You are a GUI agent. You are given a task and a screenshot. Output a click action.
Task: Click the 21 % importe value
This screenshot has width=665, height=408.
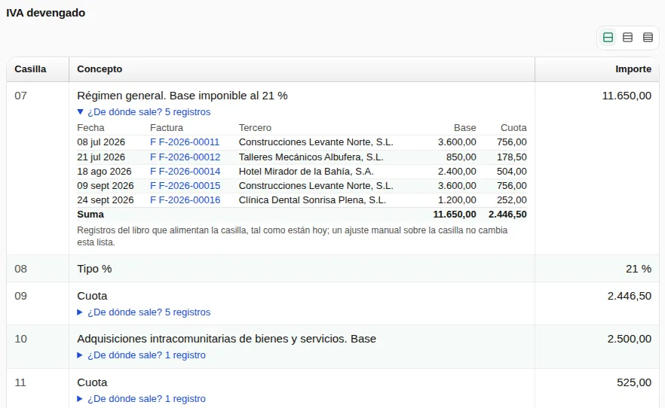point(639,269)
